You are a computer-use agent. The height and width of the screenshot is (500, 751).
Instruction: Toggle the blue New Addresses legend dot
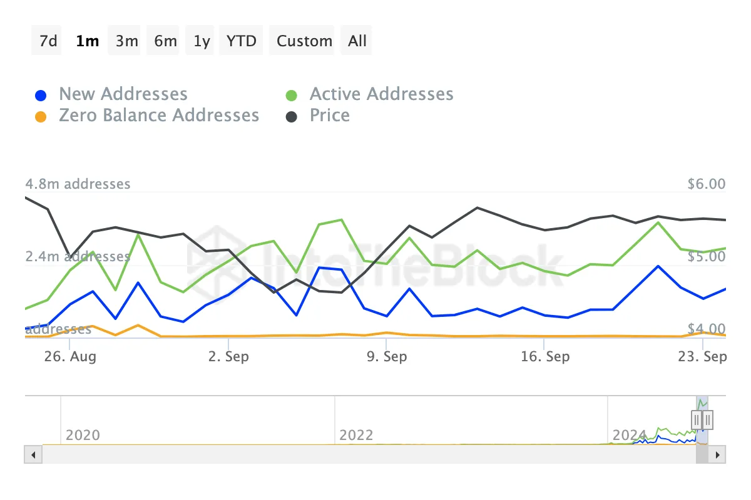point(41,96)
